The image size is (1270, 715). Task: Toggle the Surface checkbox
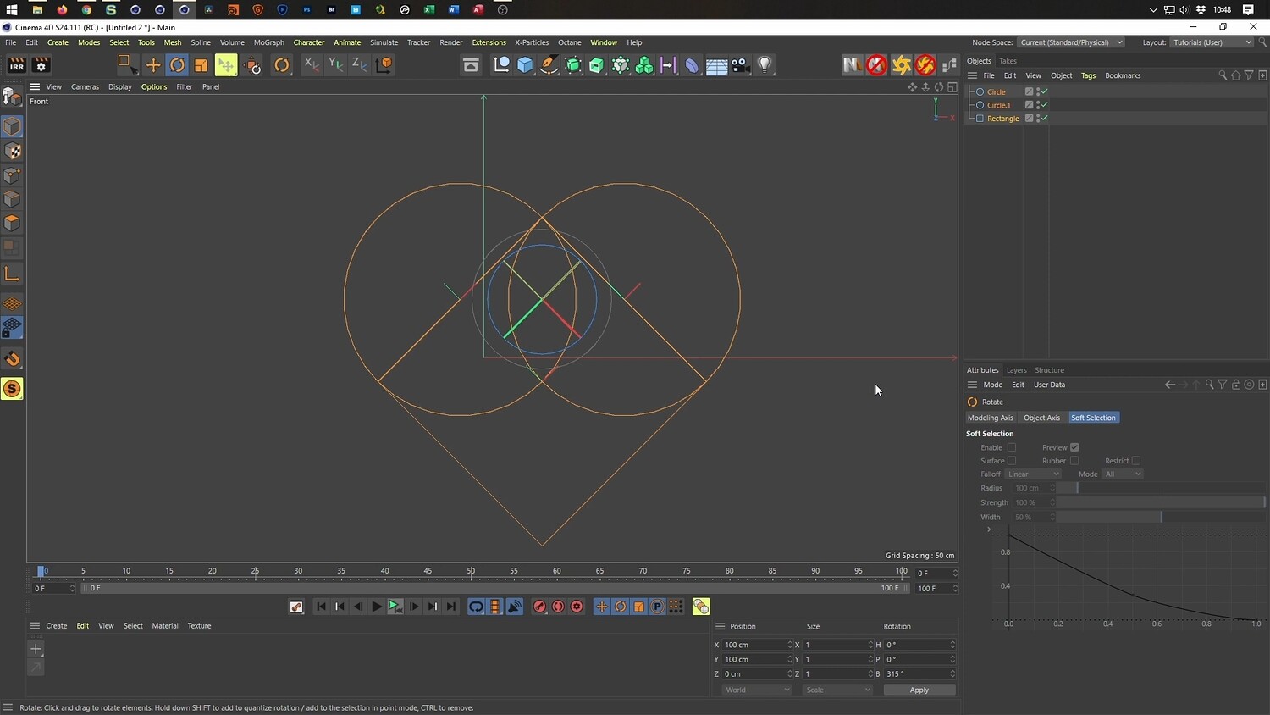[1011, 461]
